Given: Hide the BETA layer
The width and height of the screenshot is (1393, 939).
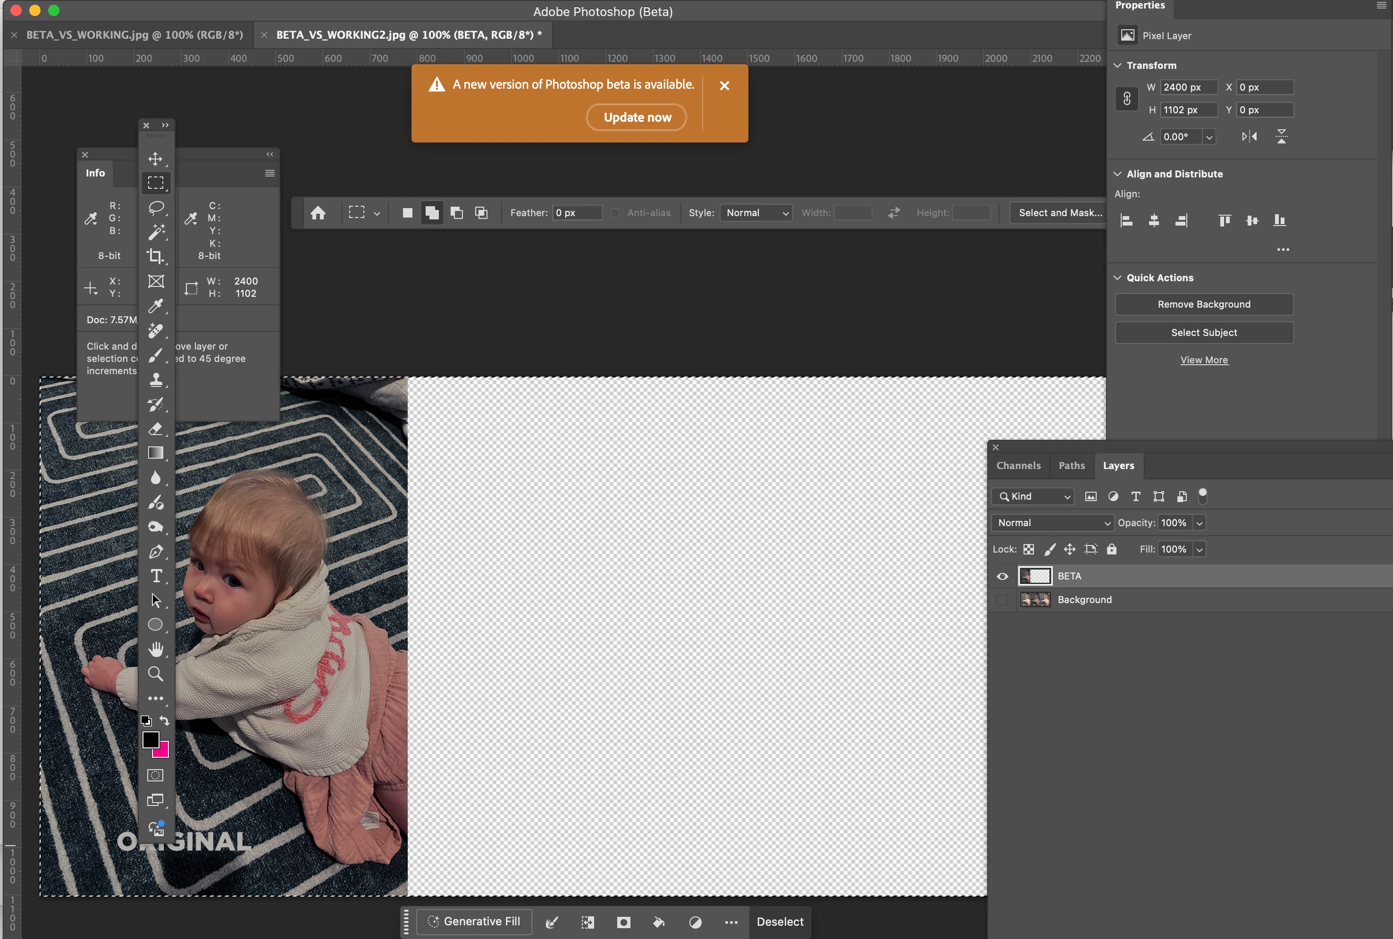Looking at the screenshot, I should (1002, 576).
